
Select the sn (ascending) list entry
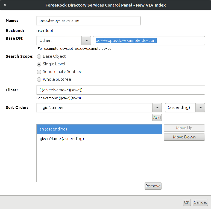point(99,129)
